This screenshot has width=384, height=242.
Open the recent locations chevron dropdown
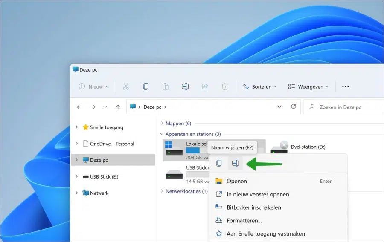(x=105, y=107)
